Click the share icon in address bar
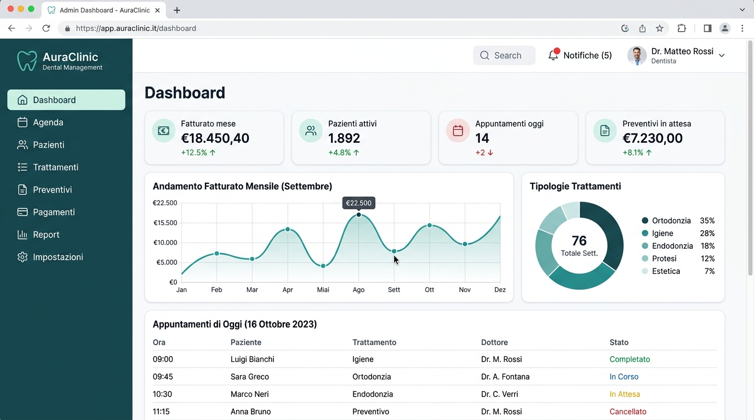Screen dimensions: 754x420 [642, 28]
